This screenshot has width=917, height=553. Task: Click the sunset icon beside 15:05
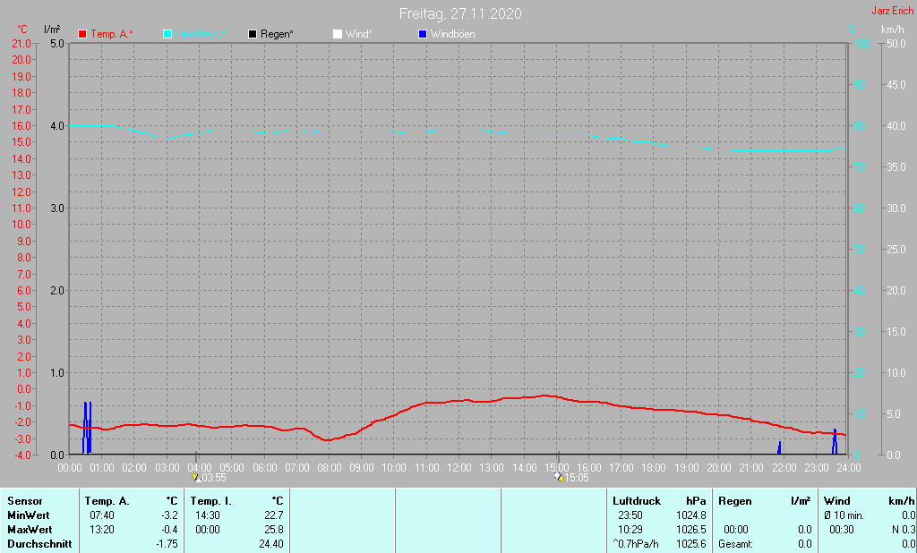coord(559,478)
